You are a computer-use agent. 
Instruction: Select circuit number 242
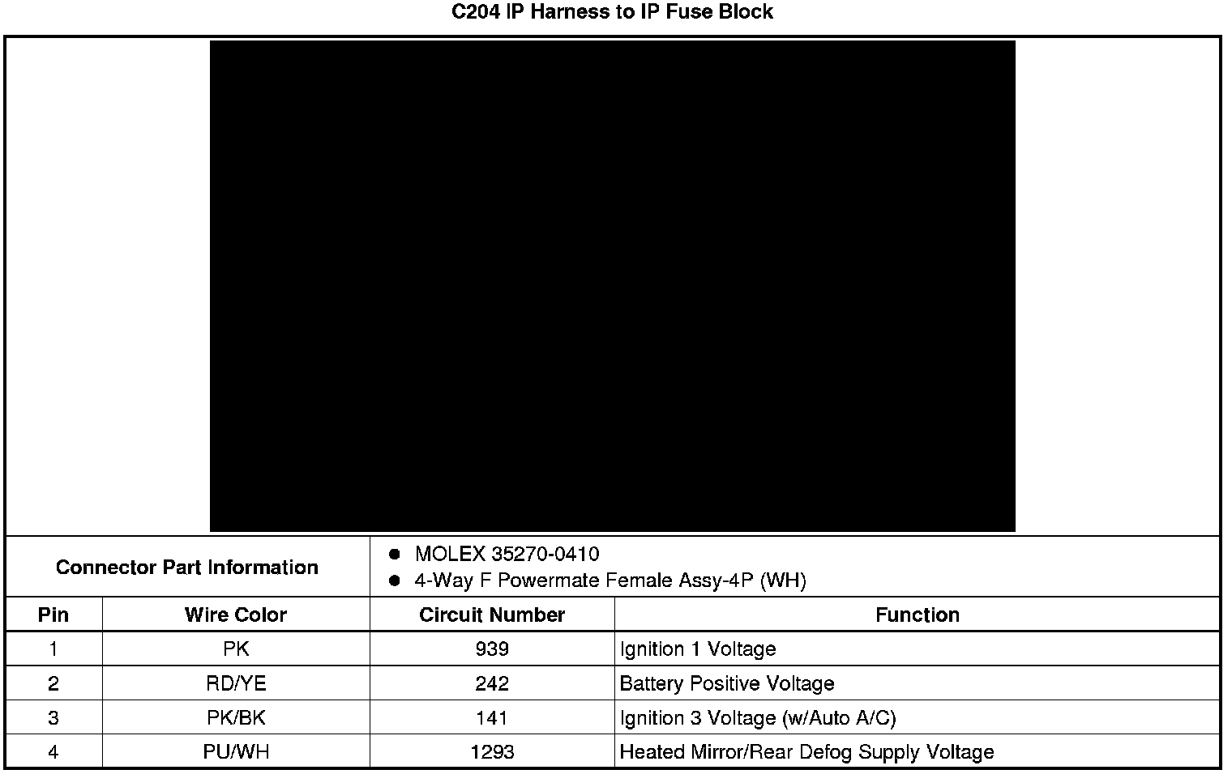(492, 684)
